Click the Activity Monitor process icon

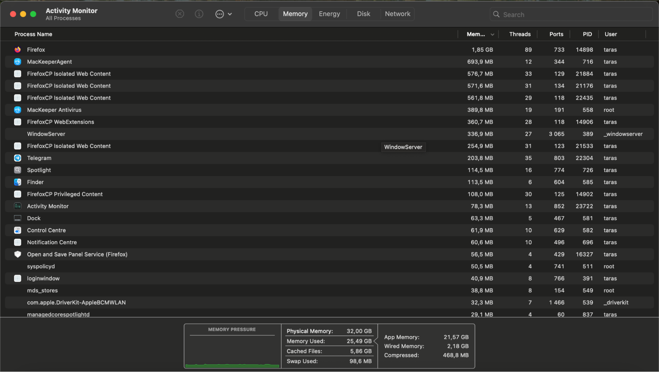click(17, 206)
